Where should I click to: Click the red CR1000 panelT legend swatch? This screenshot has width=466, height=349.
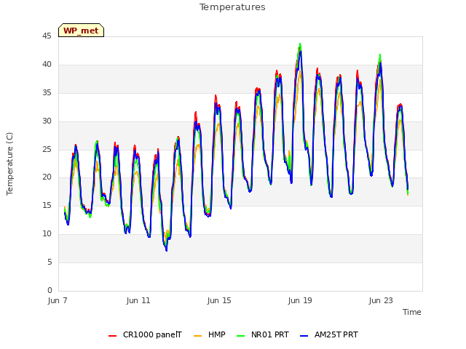tap(112, 336)
